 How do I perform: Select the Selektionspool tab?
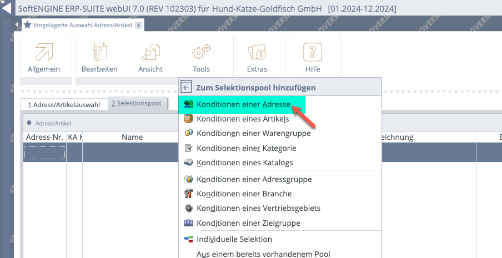[x=136, y=104]
